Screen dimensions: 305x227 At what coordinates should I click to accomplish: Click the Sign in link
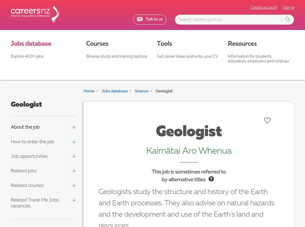[x=288, y=7]
